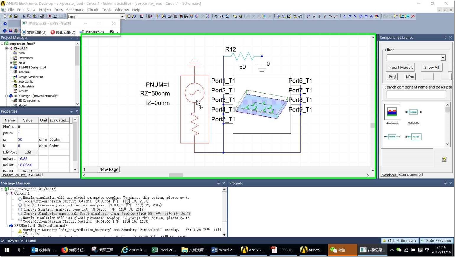Image resolution: width=455 pixels, height=257 pixels.
Task: Expand the Excitations tree node
Action: [11, 58]
